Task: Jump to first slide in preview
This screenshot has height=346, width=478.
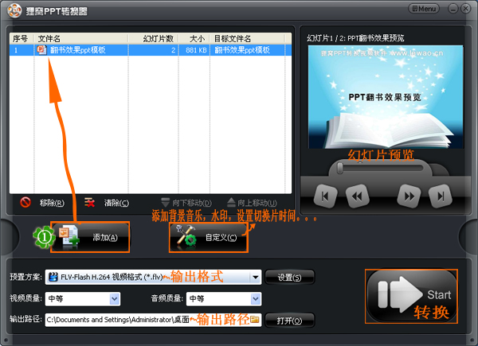Action: pyautogui.click(x=325, y=196)
